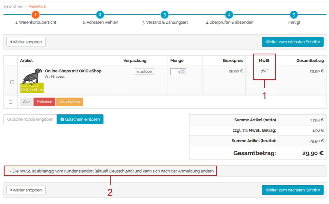This screenshot has height=204, width=329.
Task: Click the Warenkorb breadcrumb link
Action: [x=37, y=6]
